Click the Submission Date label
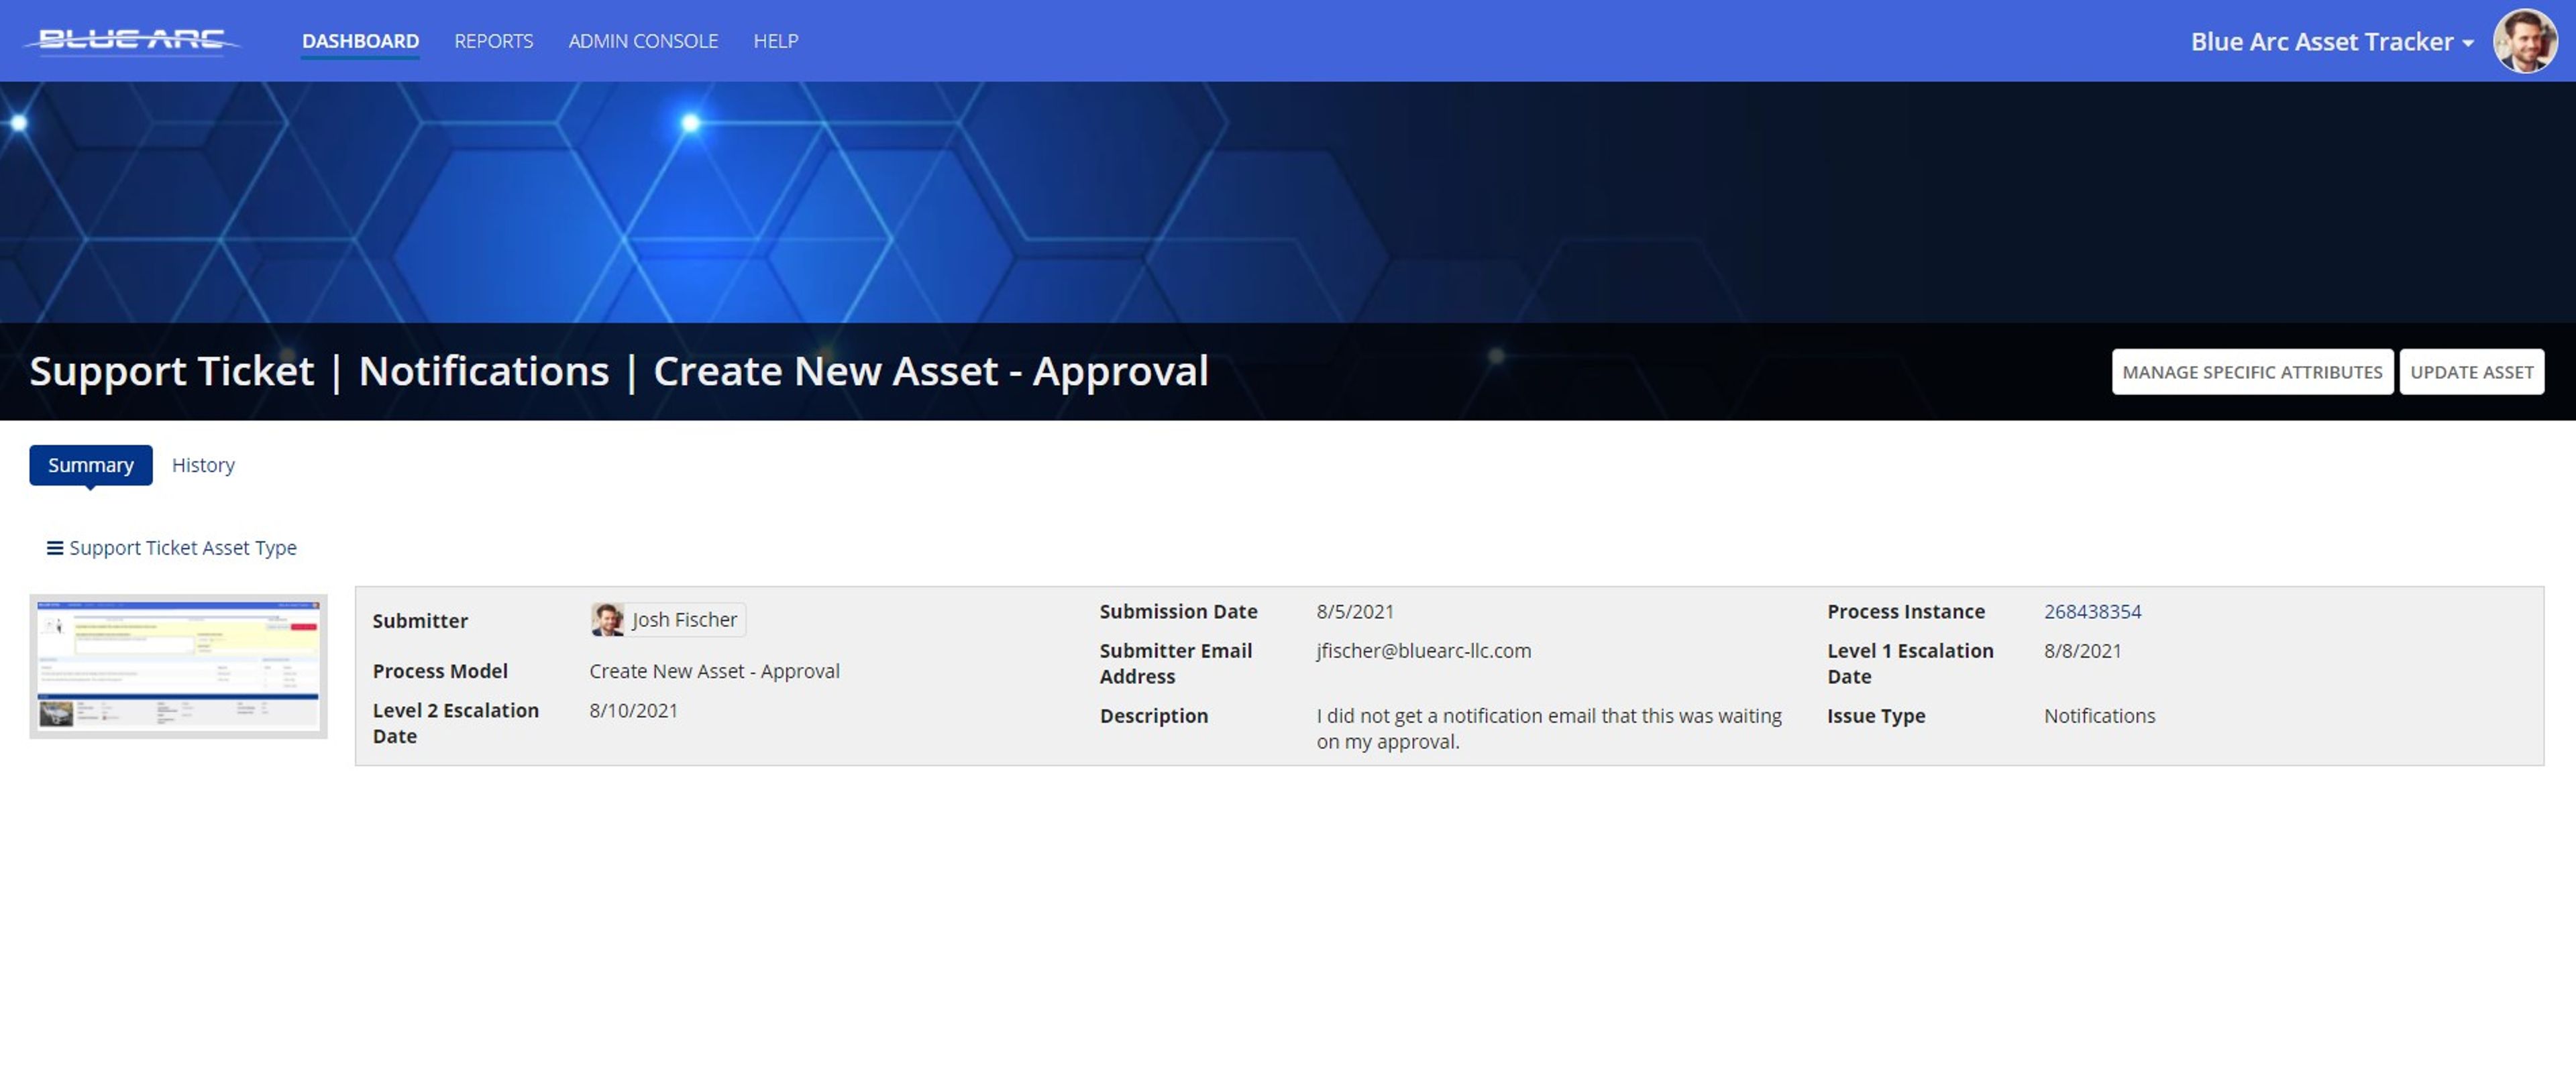 point(1179,611)
